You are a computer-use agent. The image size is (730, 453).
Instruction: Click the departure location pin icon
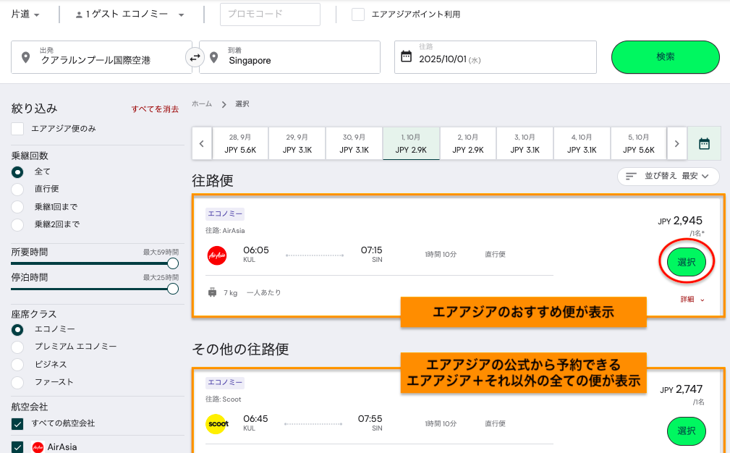pos(25,57)
